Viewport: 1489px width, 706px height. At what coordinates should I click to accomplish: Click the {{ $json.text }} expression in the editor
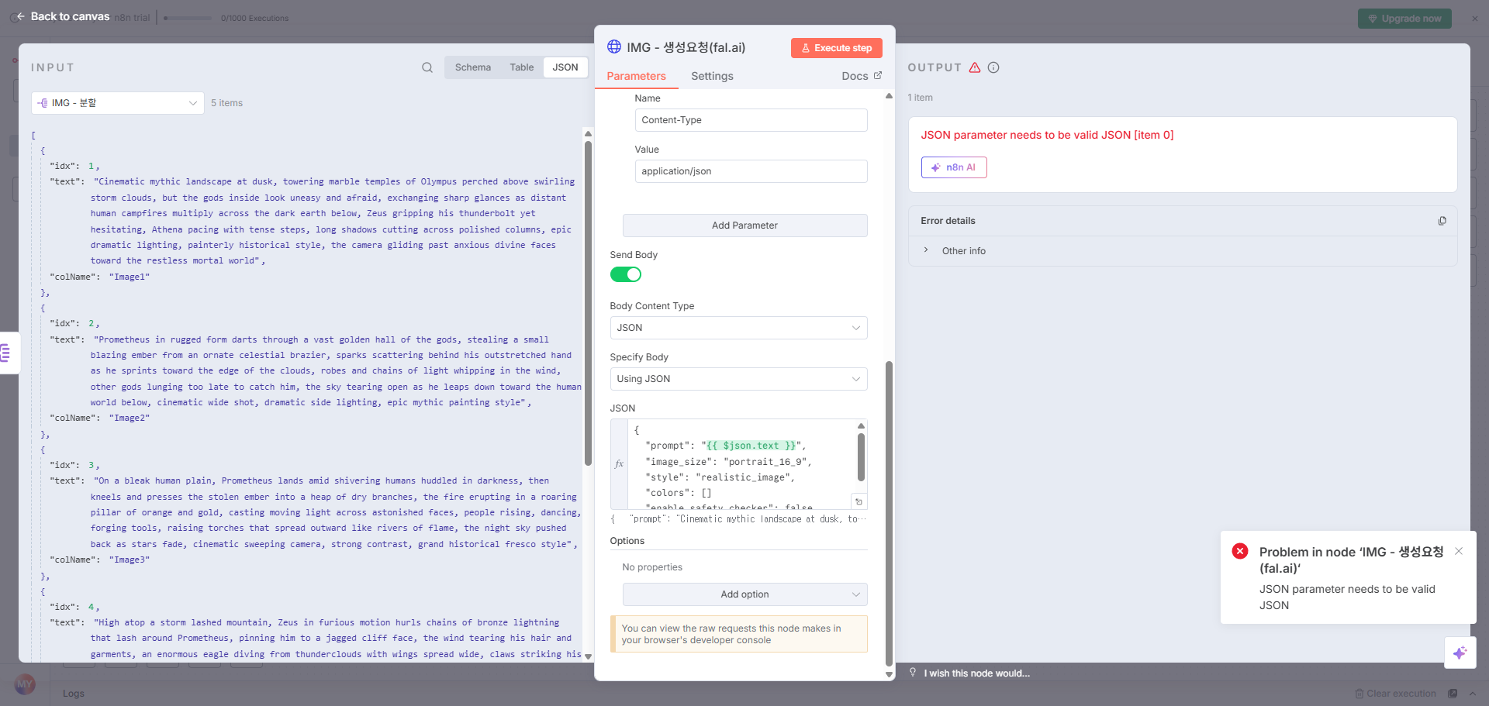pyautogui.click(x=751, y=446)
